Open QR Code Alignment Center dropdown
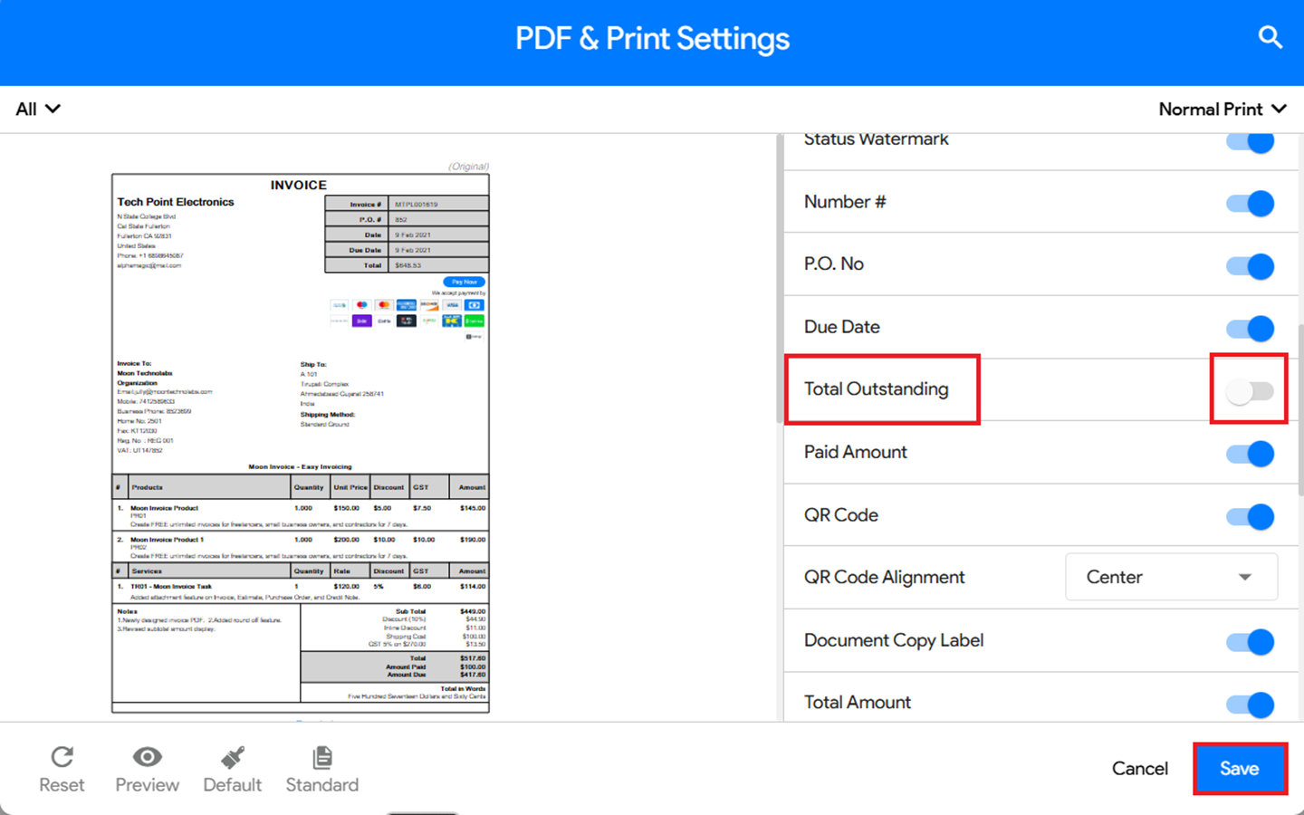 click(1171, 577)
